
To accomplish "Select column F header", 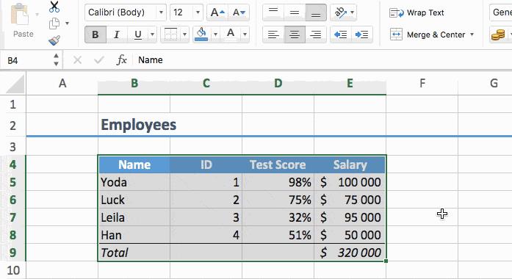I will [x=422, y=83].
